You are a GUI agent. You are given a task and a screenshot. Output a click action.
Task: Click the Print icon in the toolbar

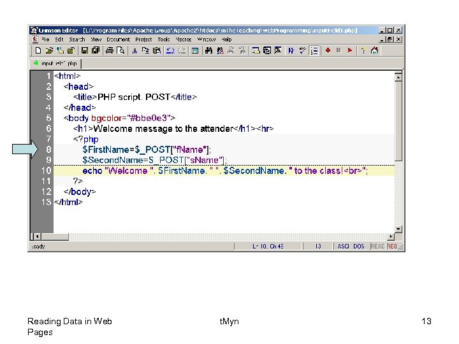tap(110, 50)
